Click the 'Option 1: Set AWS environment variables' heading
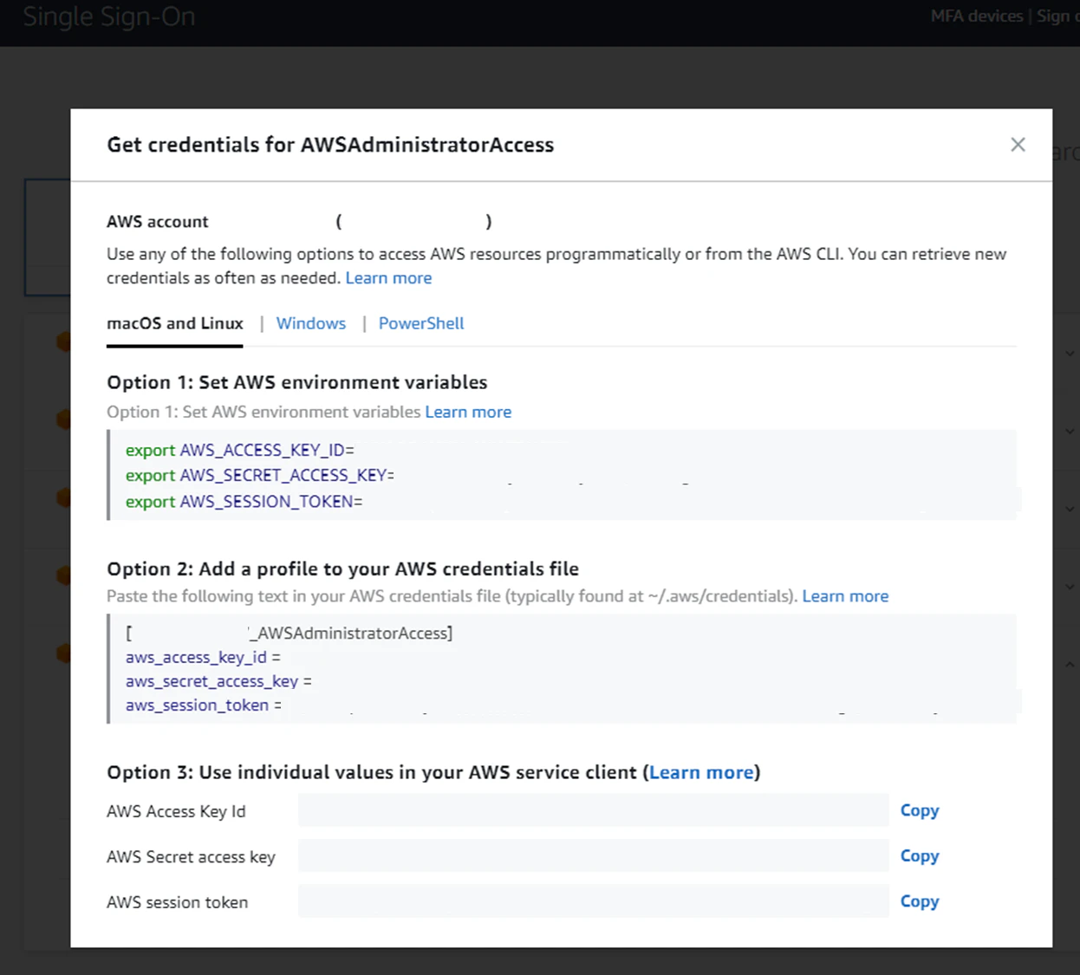The width and height of the screenshot is (1080, 975). (297, 382)
